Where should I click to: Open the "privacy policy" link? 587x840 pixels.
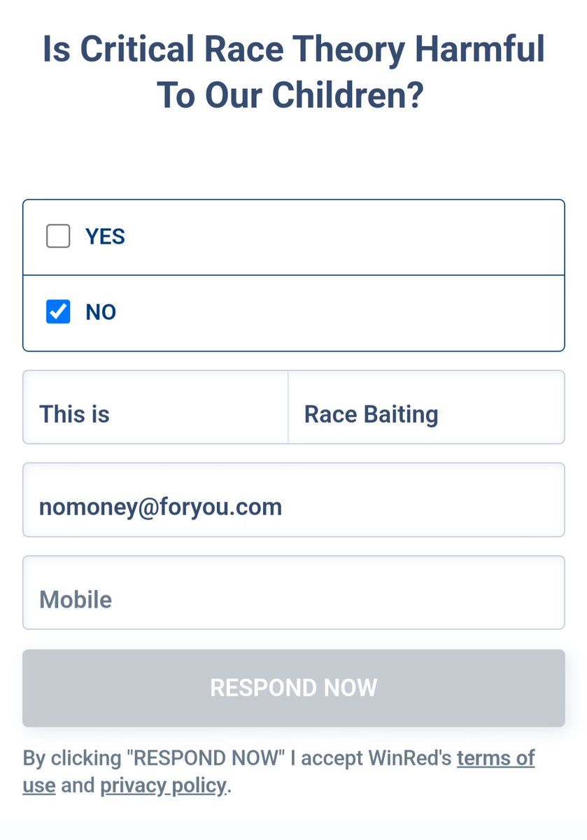[x=163, y=785]
